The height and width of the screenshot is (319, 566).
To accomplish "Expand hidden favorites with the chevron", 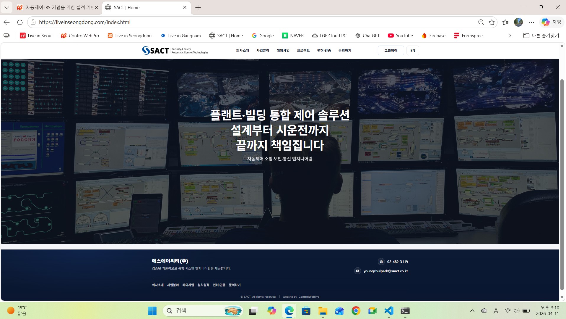I will [x=510, y=36].
